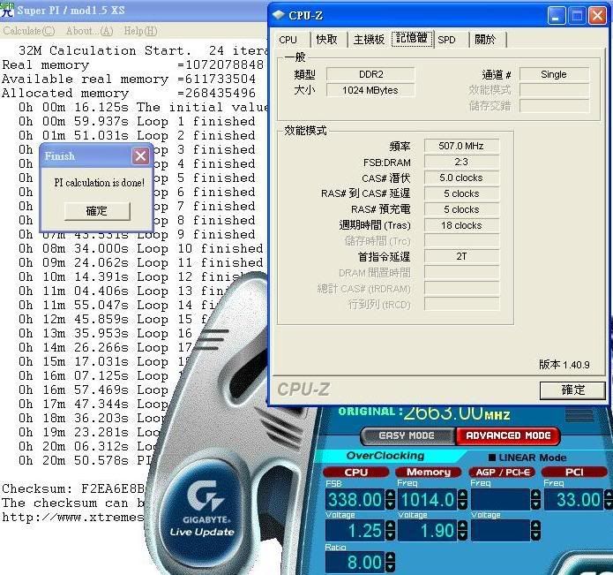Image resolution: width=613 pixels, height=575 pixels.
Task: Increase CPU Voltage with the up arrow
Action: tap(390, 526)
